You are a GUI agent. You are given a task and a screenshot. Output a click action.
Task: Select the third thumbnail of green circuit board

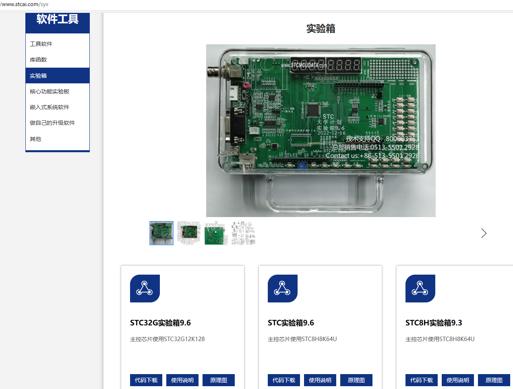(x=216, y=233)
